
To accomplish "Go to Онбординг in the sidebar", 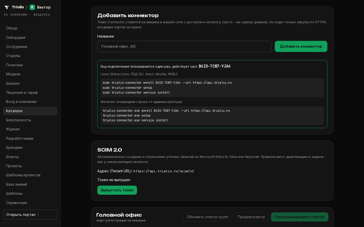I will click(30, 38).
